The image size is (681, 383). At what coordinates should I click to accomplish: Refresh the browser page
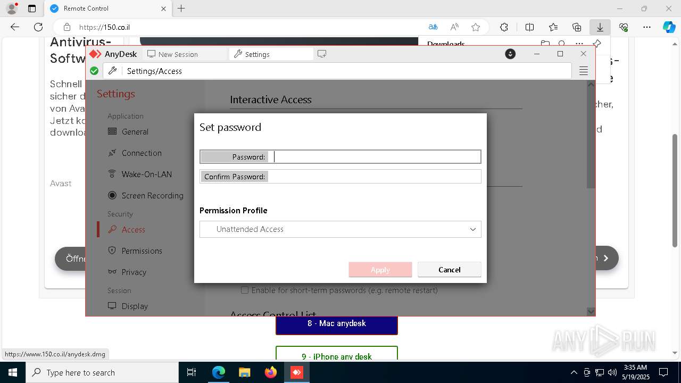(38, 27)
